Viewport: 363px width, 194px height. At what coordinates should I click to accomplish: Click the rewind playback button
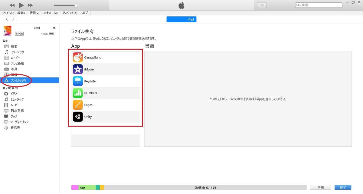point(12,5)
